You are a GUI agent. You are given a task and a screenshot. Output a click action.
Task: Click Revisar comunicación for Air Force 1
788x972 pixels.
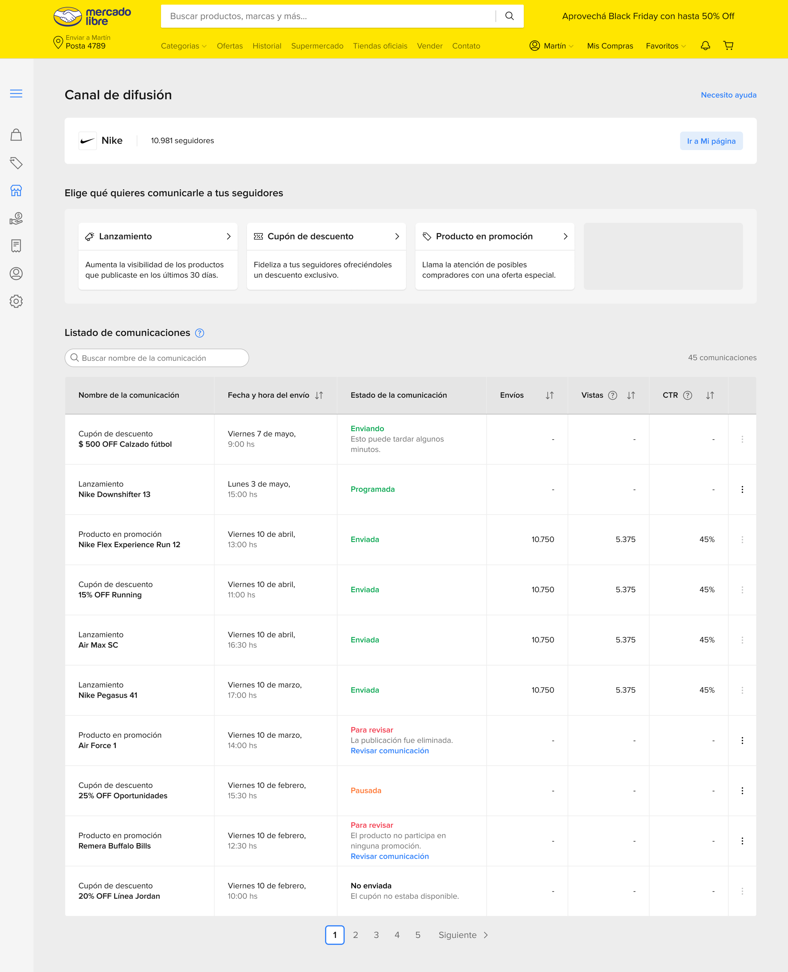(x=390, y=751)
